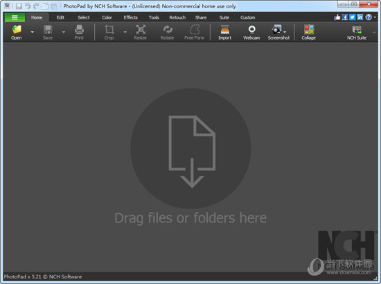The width and height of the screenshot is (381, 284).
Task: Click the thumbs-up like icon
Action: point(337,17)
